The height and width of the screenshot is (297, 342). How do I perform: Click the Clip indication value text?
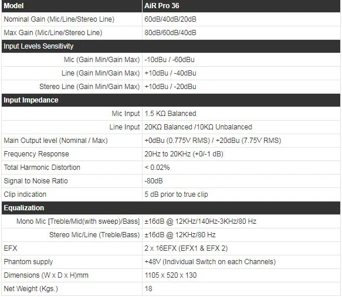pyautogui.click(x=176, y=194)
